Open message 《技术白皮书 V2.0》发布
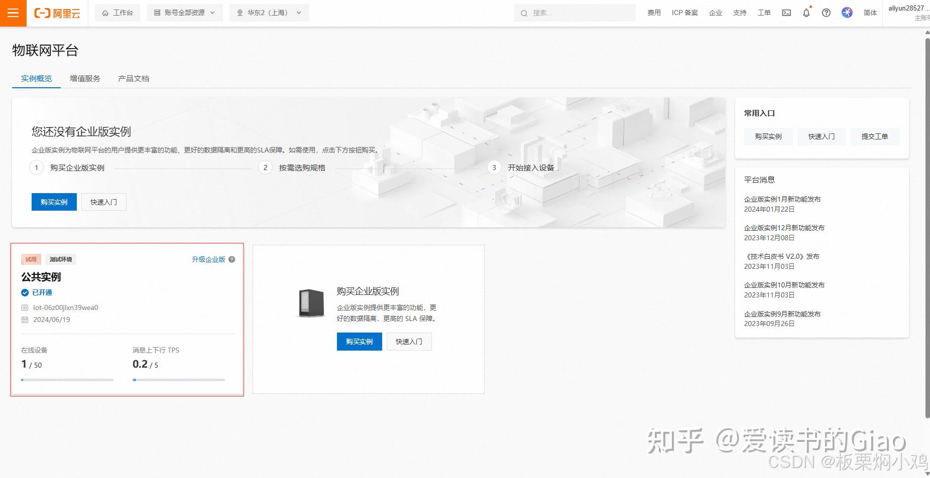This screenshot has width=930, height=478. tap(782, 256)
